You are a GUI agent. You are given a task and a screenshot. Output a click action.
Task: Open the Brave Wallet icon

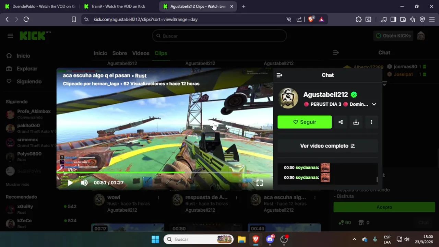tap(403, 20)
